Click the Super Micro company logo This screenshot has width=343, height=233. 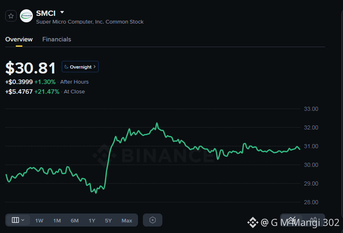click(x=26, y=16)
